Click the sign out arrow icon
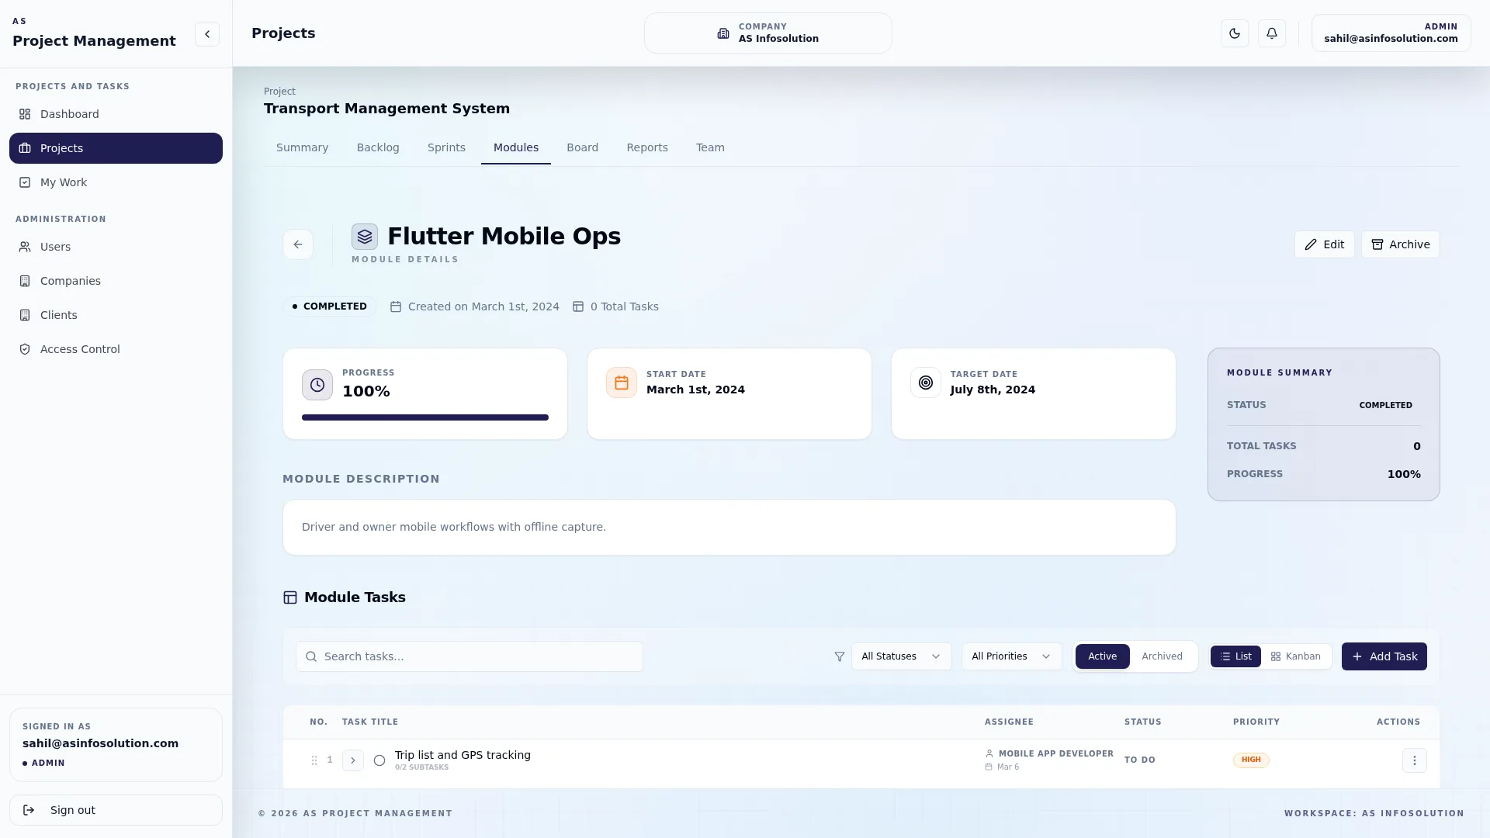The height and width of the screenshot is (838, 1490). click(29, 810)
